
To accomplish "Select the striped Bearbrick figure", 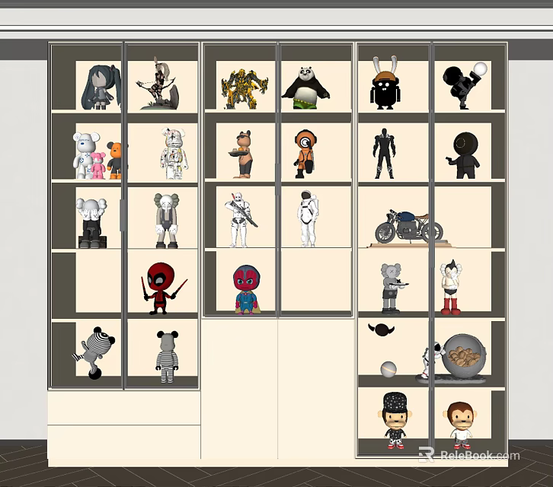I will pyautogui.click(x=167, y=357).
